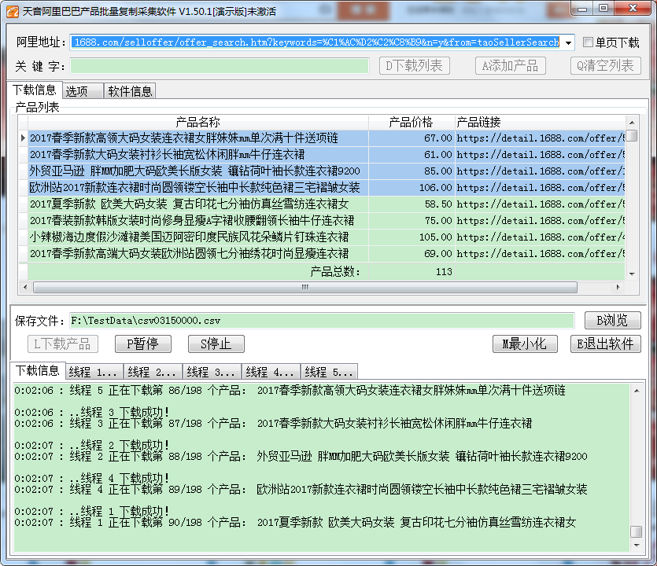Click the 产品总数 value 113
This screenshot has width=657, height=566.
coord(444,272)
